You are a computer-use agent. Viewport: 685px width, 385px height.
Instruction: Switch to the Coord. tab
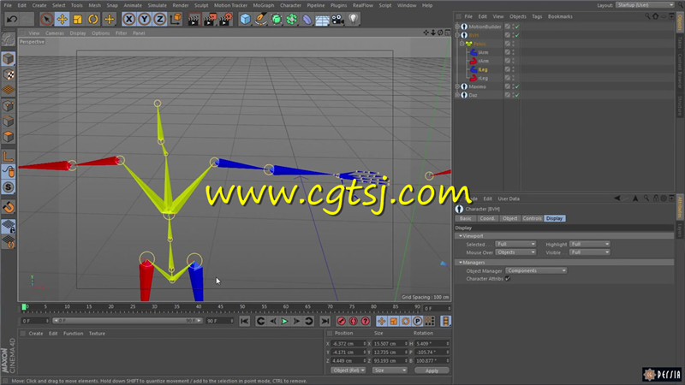(486, 218)
